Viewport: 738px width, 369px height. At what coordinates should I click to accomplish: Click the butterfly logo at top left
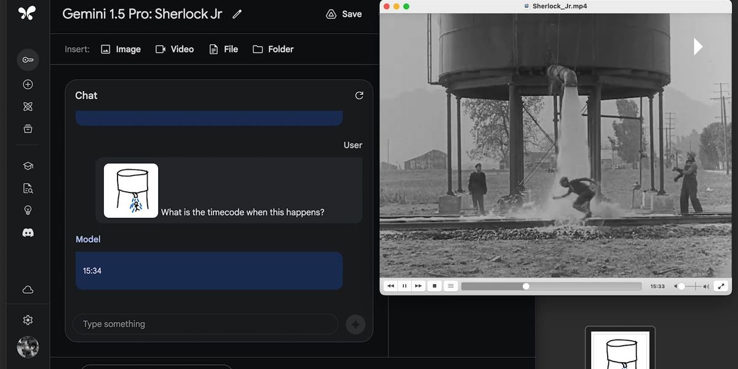28,13
